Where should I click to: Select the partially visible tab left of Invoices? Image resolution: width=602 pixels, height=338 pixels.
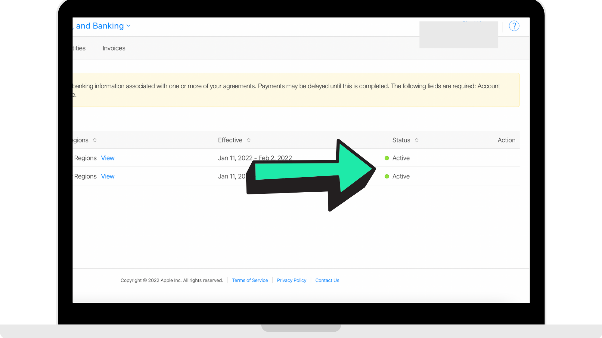click(x=79, y=48)
